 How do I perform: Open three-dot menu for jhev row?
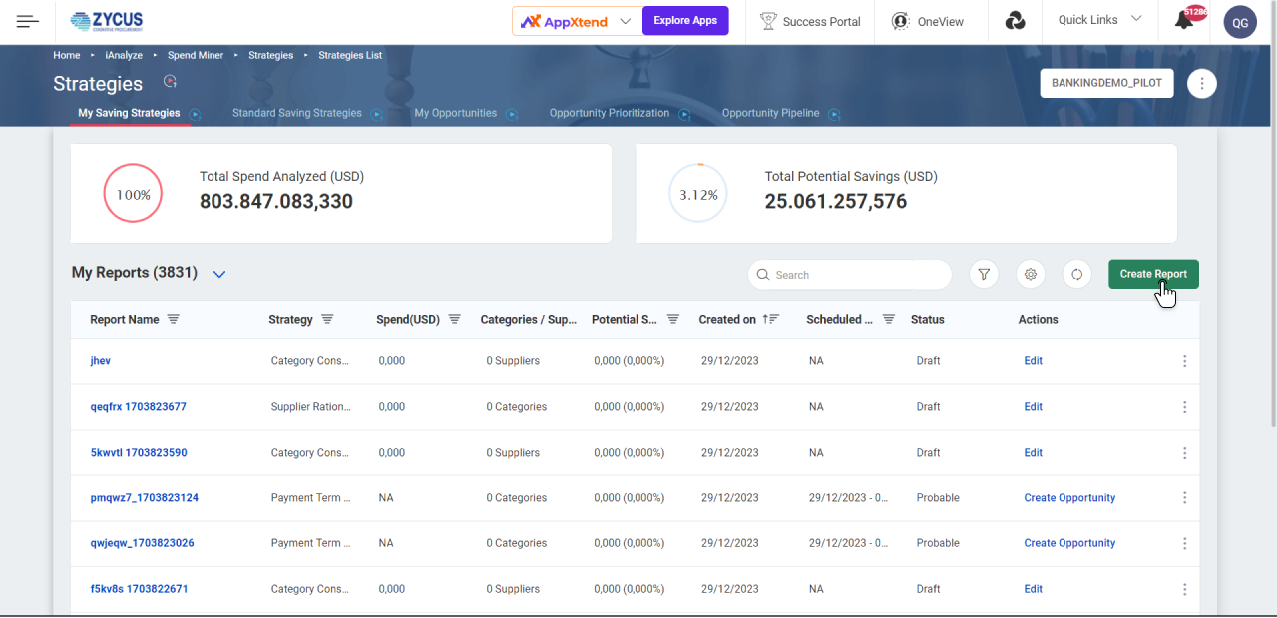point(1184,361)
